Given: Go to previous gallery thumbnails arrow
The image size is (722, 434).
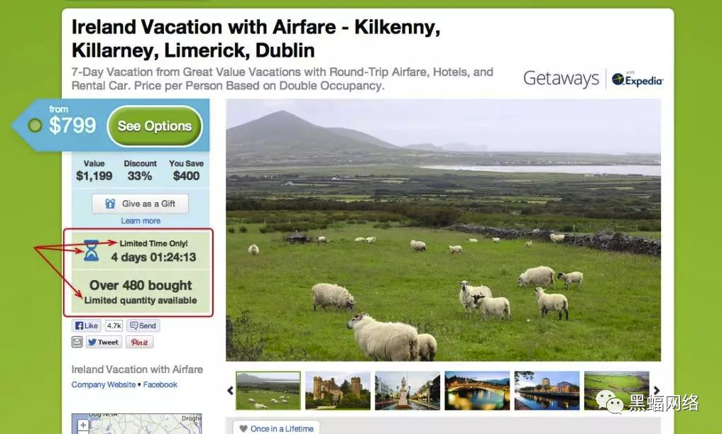Looking at the screenshot, I should tap(230, 390).
